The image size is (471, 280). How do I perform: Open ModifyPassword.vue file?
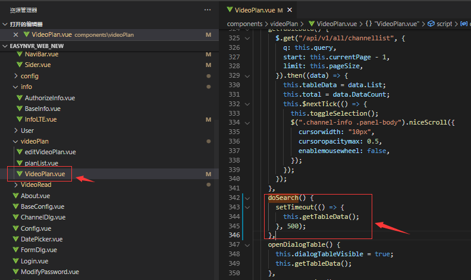click(50, 272)
